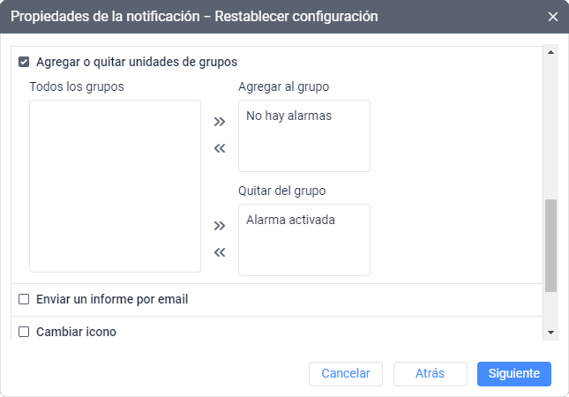
Task: Click empty space in Agregar al grupo list
Action: point(303,148)
